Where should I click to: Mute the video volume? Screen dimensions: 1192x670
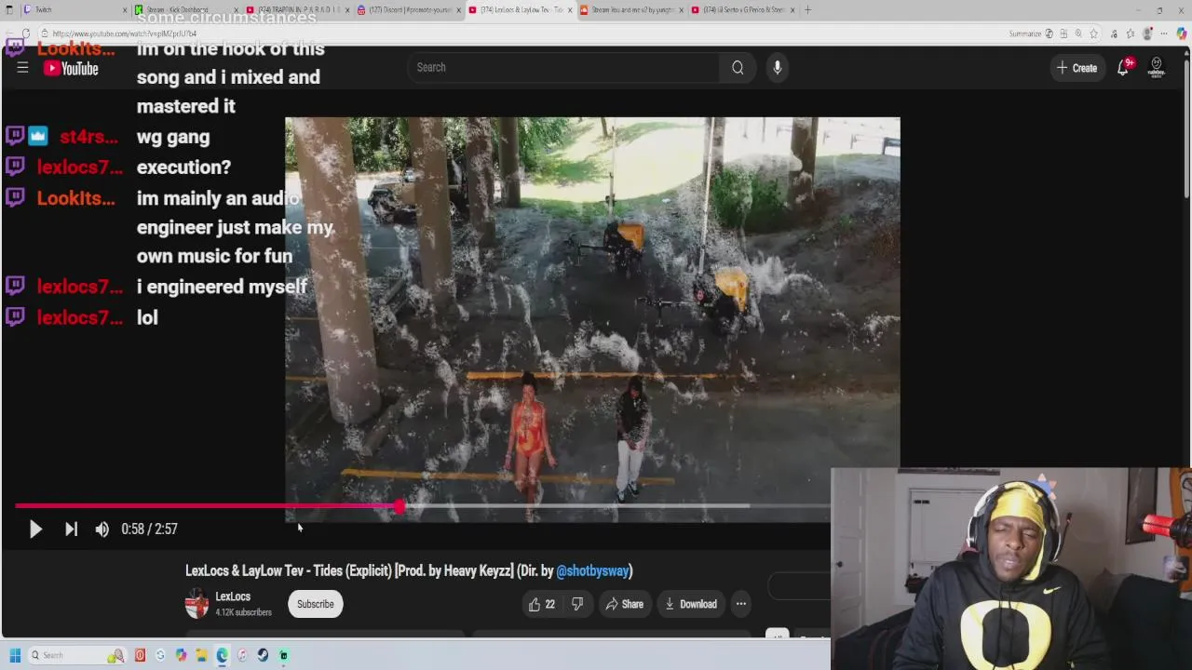(102, 529)
